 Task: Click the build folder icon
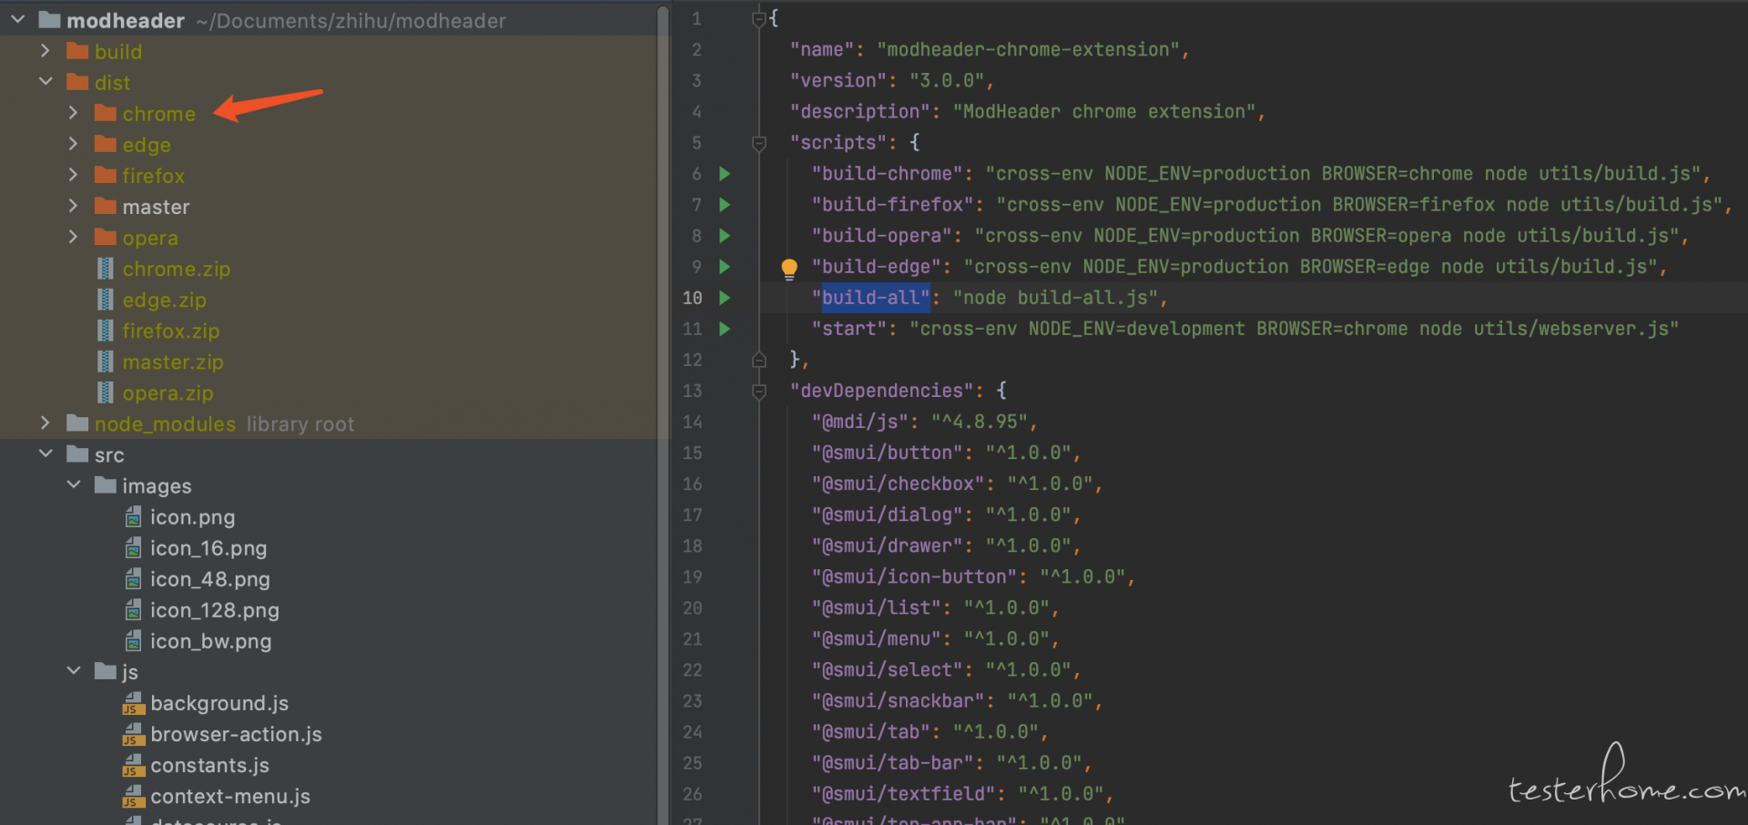77,51
